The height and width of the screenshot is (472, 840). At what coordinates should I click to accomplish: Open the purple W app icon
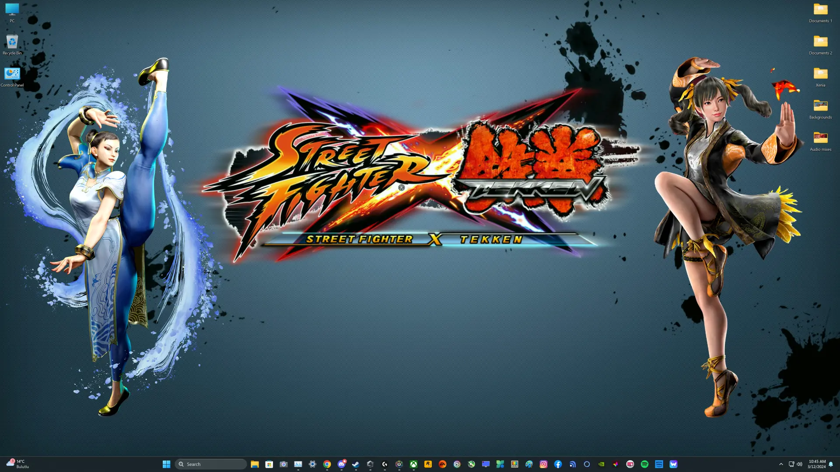673,464
